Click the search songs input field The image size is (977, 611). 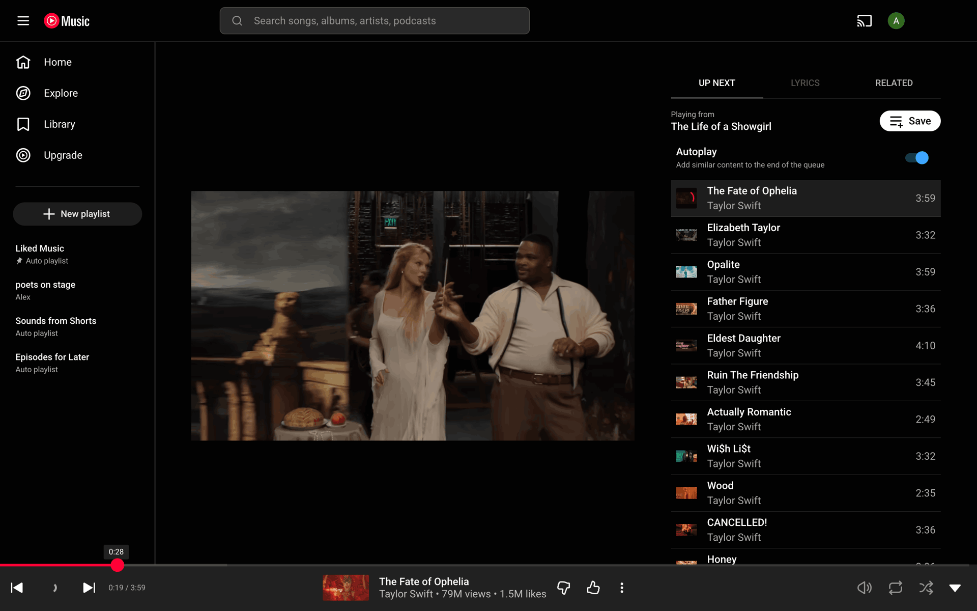[375, 21]
